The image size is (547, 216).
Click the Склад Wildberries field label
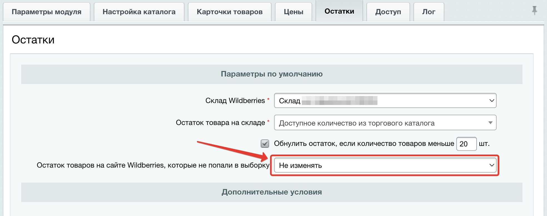click(x=235, y=100)
